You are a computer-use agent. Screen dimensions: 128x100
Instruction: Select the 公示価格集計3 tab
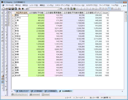pyautogui.click(x=66, y=91)
